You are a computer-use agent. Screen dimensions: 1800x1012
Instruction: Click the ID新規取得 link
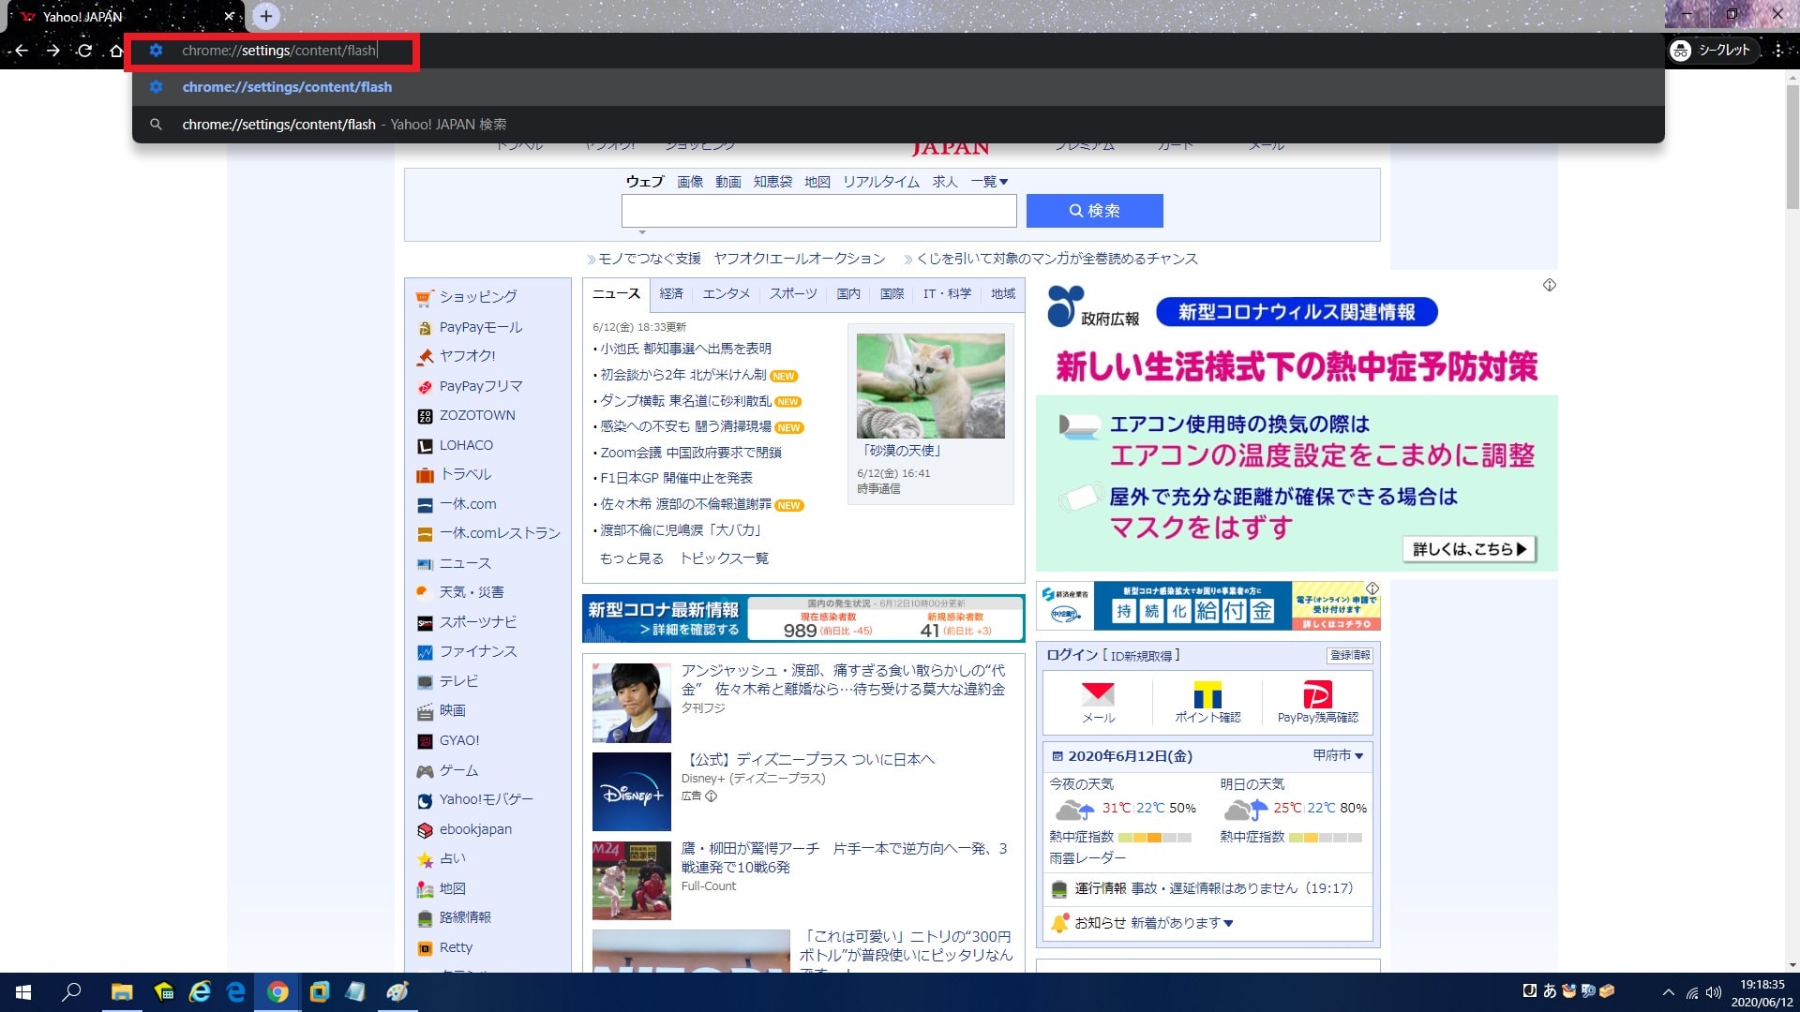(1141, 656)
